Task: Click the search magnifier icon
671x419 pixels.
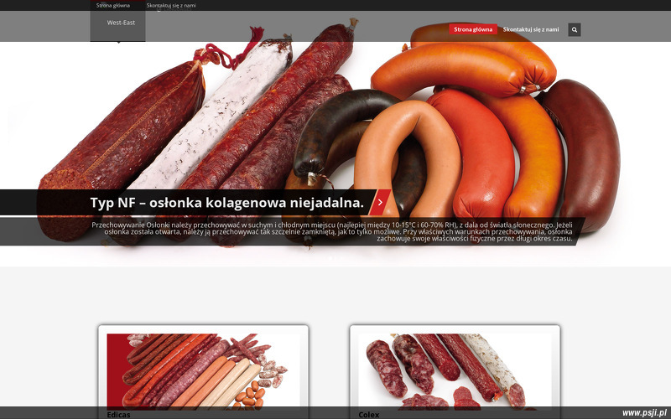Action: click(575, 29)
